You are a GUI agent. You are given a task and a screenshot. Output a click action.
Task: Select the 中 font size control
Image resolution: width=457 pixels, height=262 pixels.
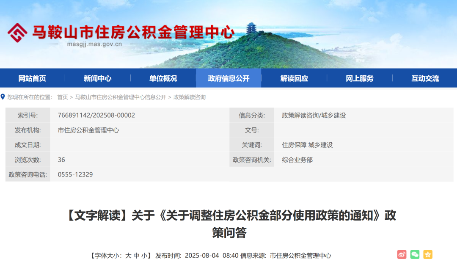pos(136,254)
